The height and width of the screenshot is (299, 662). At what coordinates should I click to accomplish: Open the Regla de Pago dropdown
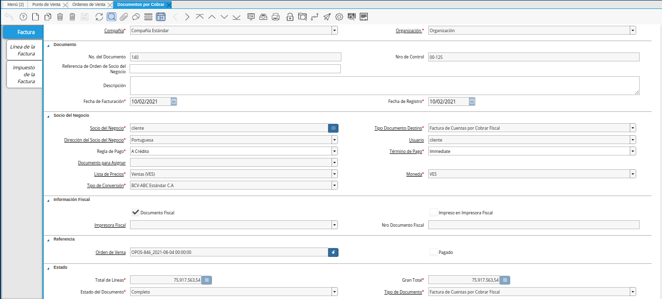[334, 151]
